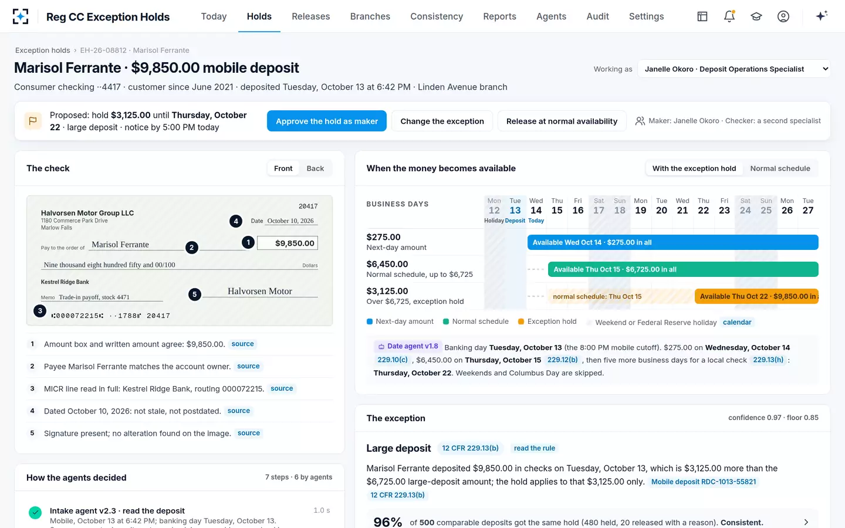Select marker 4 beside the check date
The image size is (845, 528).
[236, 221]
